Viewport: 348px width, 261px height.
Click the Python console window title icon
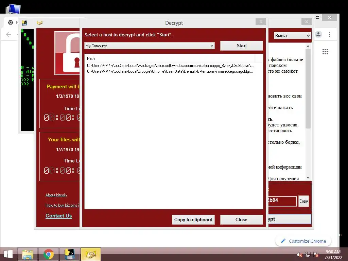click(x=24, y=23)
